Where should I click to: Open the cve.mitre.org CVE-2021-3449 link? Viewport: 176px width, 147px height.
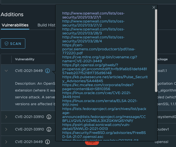[100, 59]
